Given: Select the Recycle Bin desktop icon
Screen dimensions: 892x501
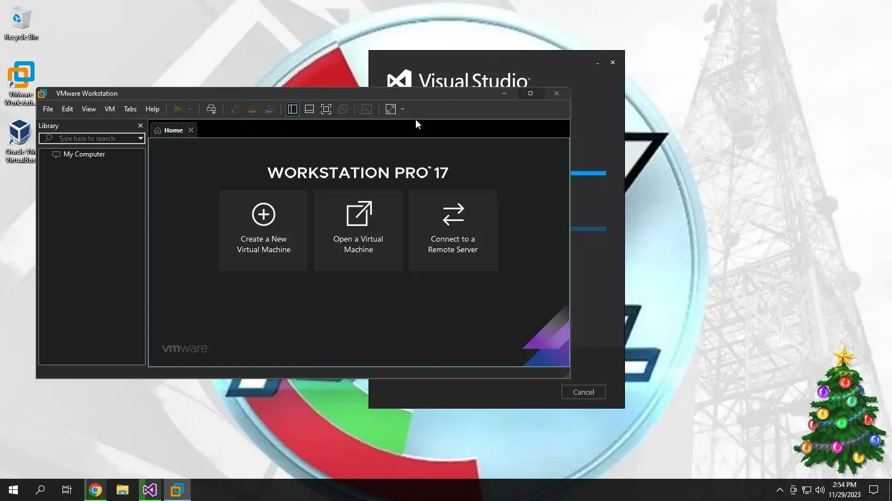Looking at the screenshot, I should coord(21,24).
